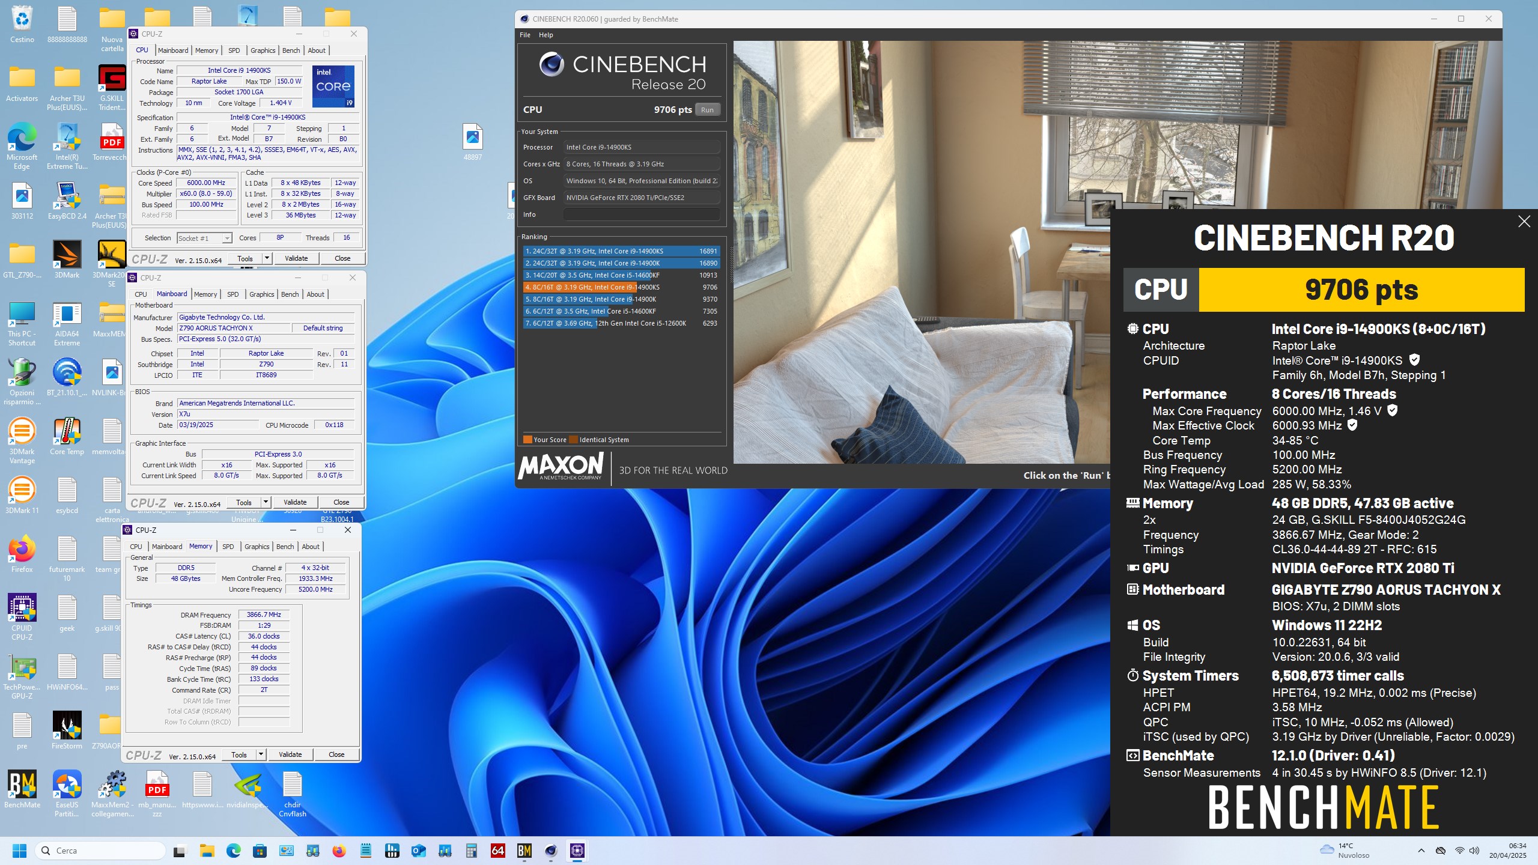
Task: Open Firefox desktop shortcut
Action: tap(22, 554)
